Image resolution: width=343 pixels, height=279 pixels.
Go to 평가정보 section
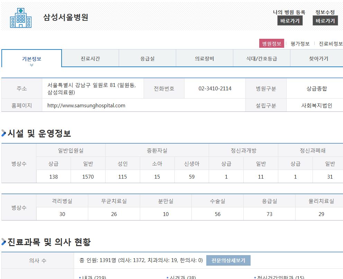(300, 44)
